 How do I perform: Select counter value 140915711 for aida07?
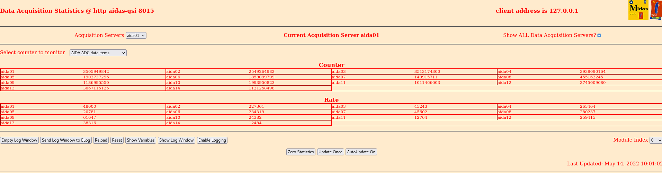(426, 77)
